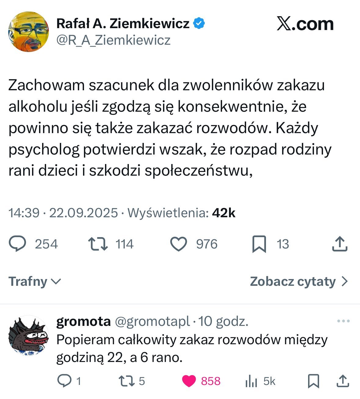Unlike gromota's reply with 858 likes

[x=189, y=381]
